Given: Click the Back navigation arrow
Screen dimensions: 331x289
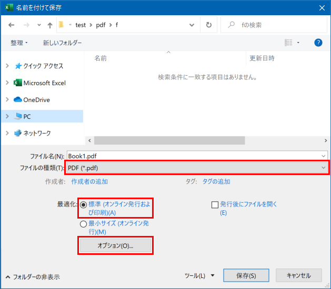Looking at the screenshot, I should pos(11,25).
